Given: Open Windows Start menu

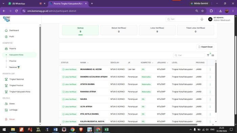Looking at the screenshot, I should point(4,130).
